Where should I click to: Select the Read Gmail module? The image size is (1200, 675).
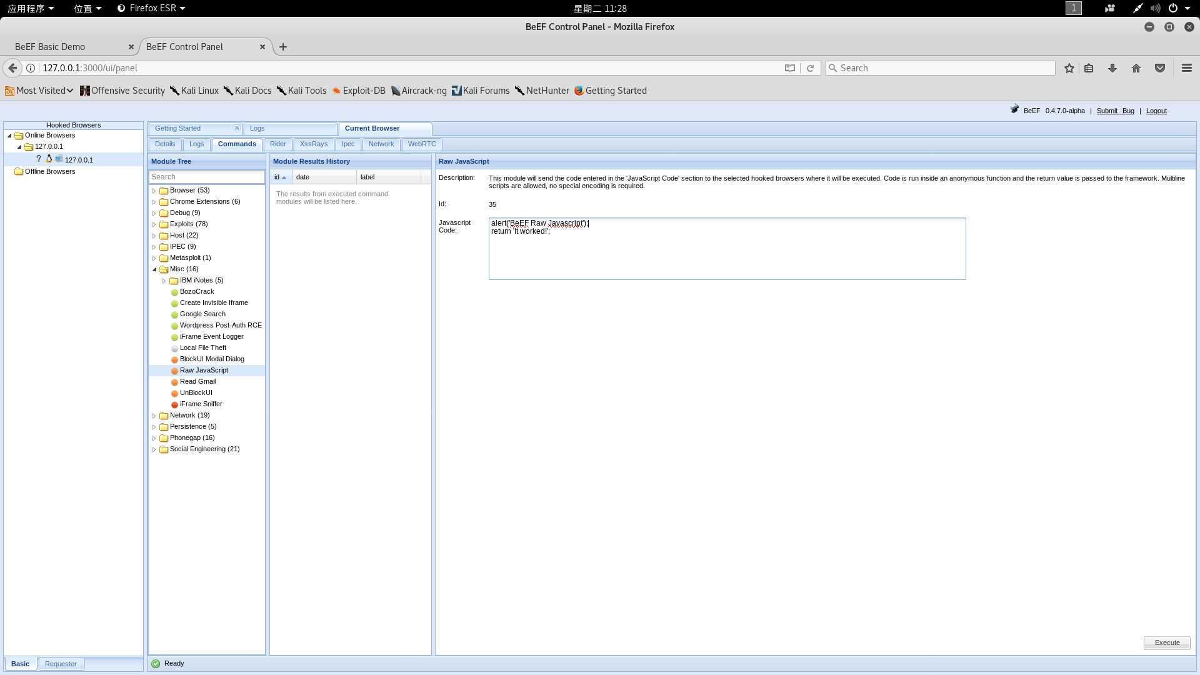point(197,382)
